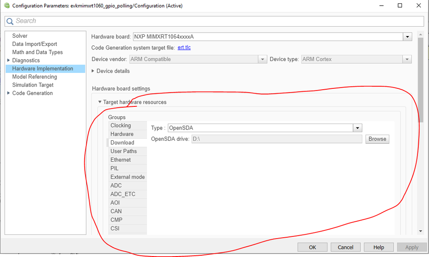Minimize the Configuration Parameters window
Image resolution: width=429 pixels, height=257 pixels.
[x=381, y=6]
